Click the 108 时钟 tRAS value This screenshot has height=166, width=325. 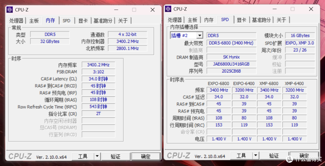click(98, 100)
